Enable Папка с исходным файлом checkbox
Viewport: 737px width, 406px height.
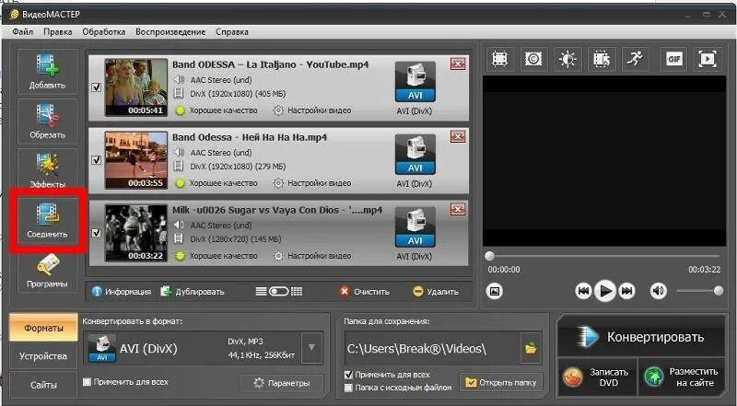tap(348, 388)
